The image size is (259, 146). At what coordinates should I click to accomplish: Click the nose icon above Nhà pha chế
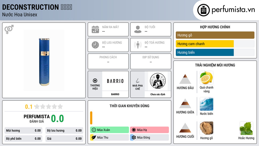pyautogui.click(x=137, y=81)
